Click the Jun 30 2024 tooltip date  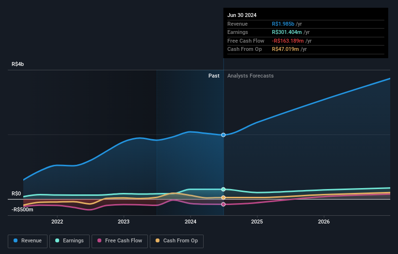click(242, 15)
